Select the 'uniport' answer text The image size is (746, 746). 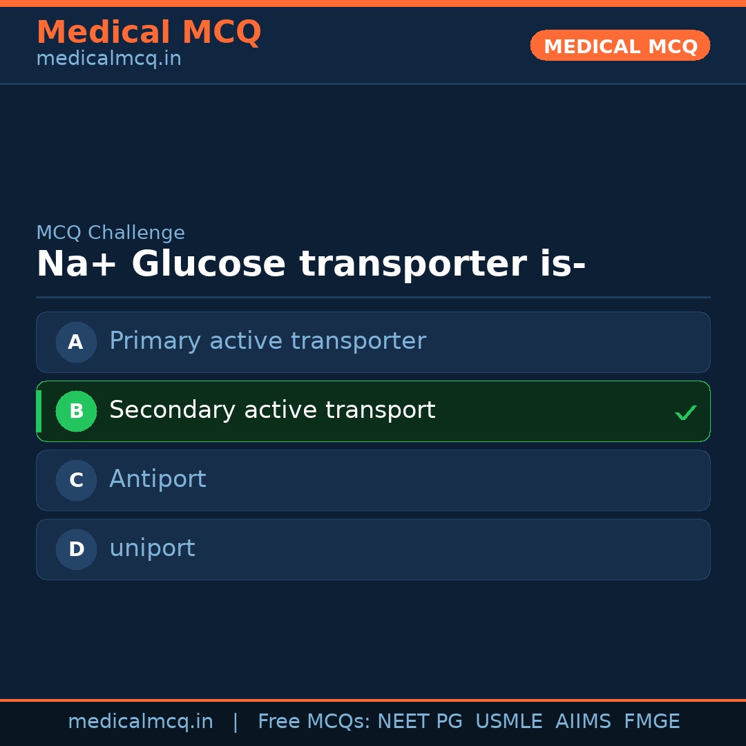coord(152,548)
